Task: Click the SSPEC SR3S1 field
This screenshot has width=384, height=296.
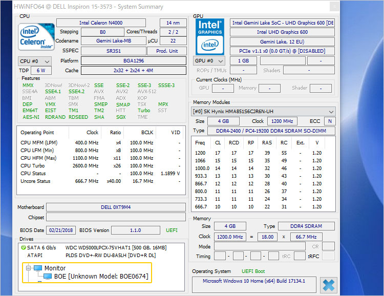Action: [114, 51]
